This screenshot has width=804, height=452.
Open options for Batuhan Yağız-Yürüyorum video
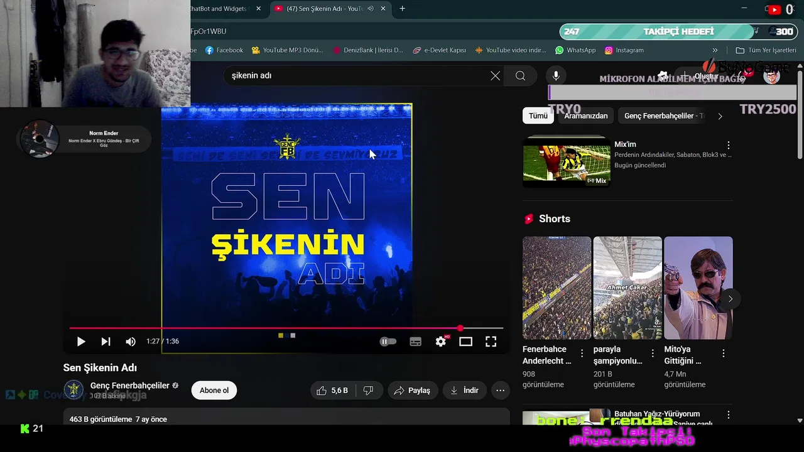(729, 415)
